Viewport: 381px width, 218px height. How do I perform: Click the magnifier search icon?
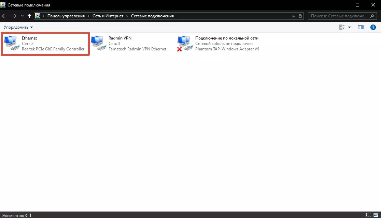pos(372,16)
